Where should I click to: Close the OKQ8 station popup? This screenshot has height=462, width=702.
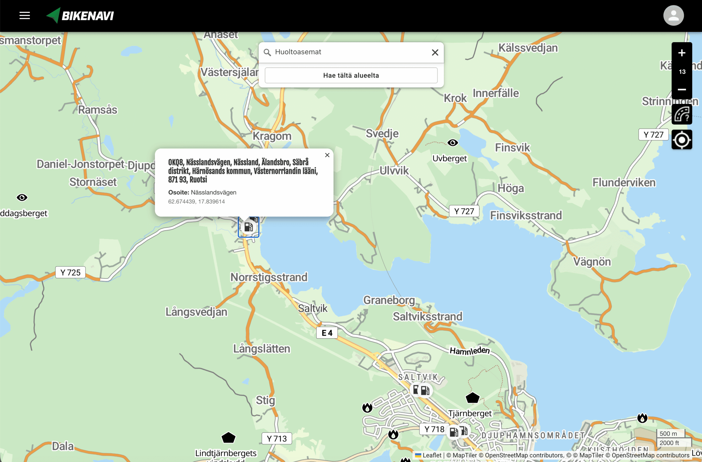click(x=327, y=155)
